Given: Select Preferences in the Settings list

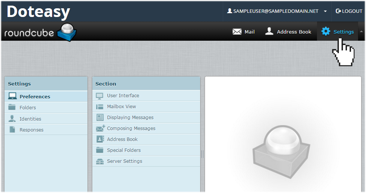Looking at the screenshot, I should 46,96.
